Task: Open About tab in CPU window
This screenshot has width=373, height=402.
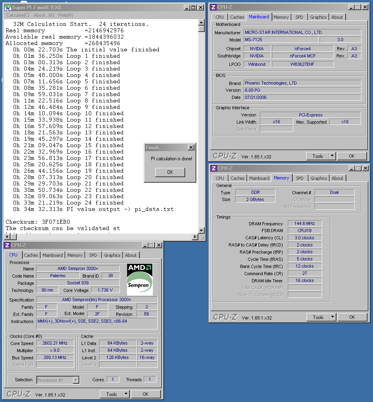Action: pos(131,255)
